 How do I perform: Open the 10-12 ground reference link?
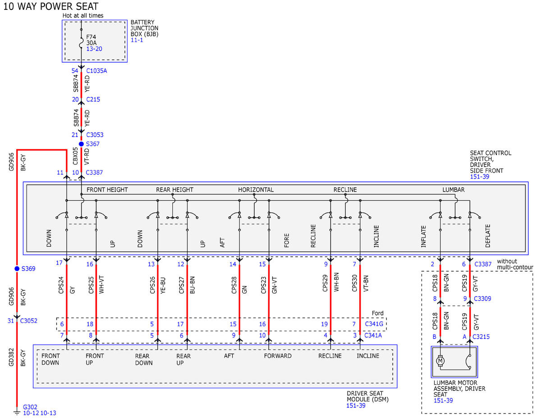(x=31, y=413)
